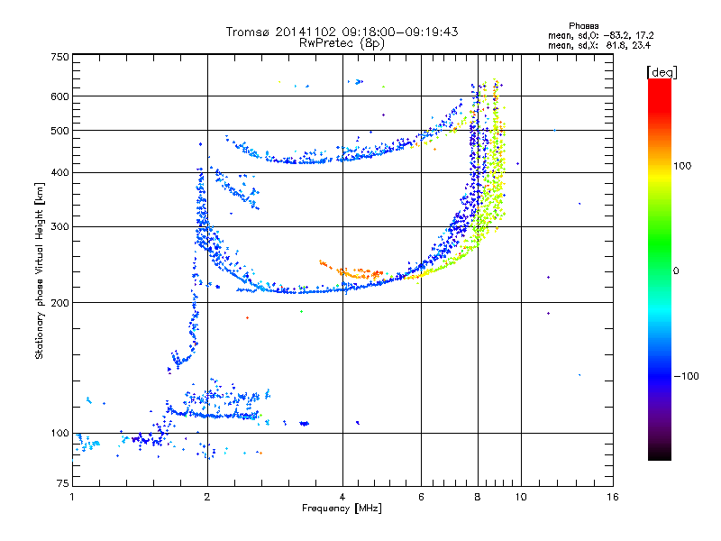Viewport: 721px width, 541px height.
Task: Click y-axis tick label 750
Action: pyautogui.click(x=59, y=57)
